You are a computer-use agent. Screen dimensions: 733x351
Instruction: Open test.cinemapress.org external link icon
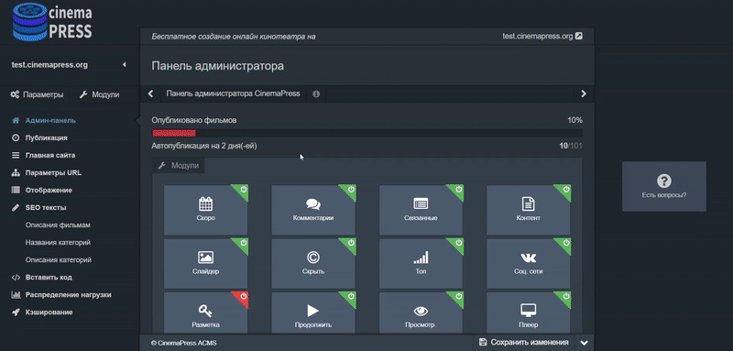pyautogui.click(x=579, y=36)
